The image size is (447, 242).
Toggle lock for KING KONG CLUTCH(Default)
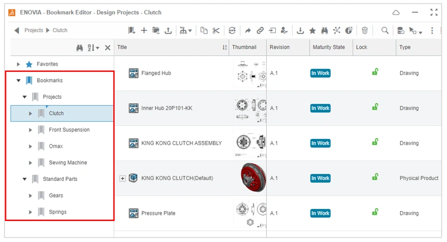[375, 177]
